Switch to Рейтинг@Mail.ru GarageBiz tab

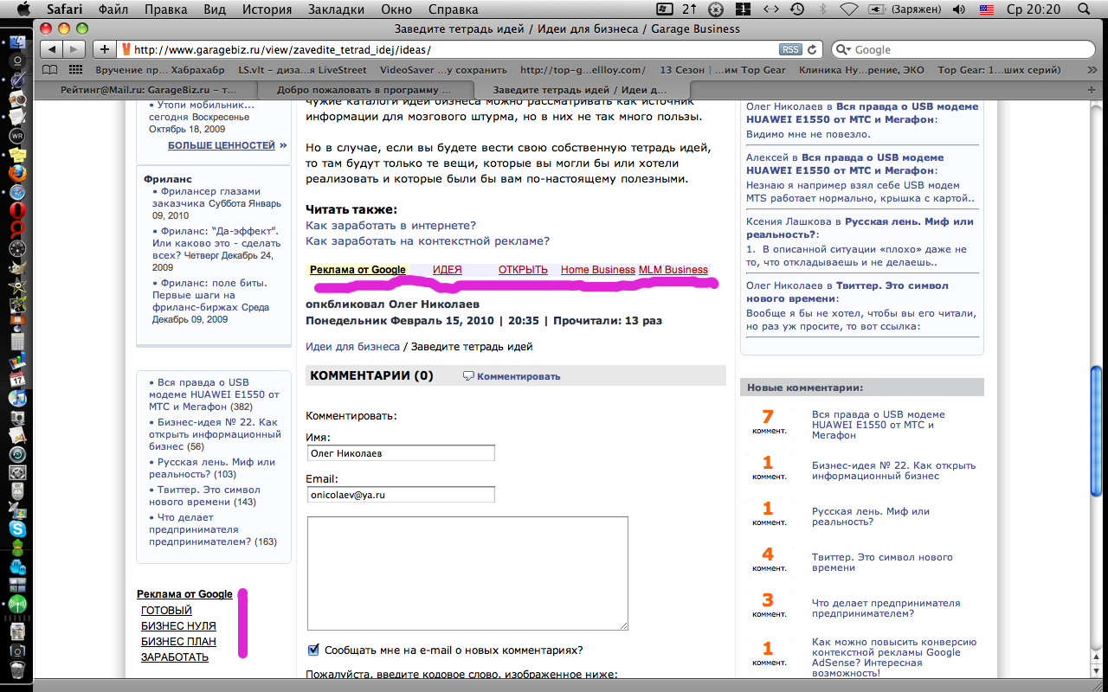pos(148,89)
